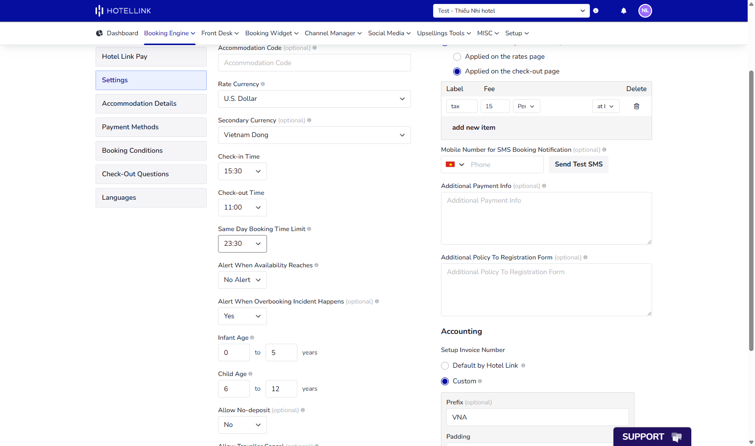Click the Dashboard pie chart icon
Screen dimensions: 755x446
pyautogui.click(x=99, y=33)
